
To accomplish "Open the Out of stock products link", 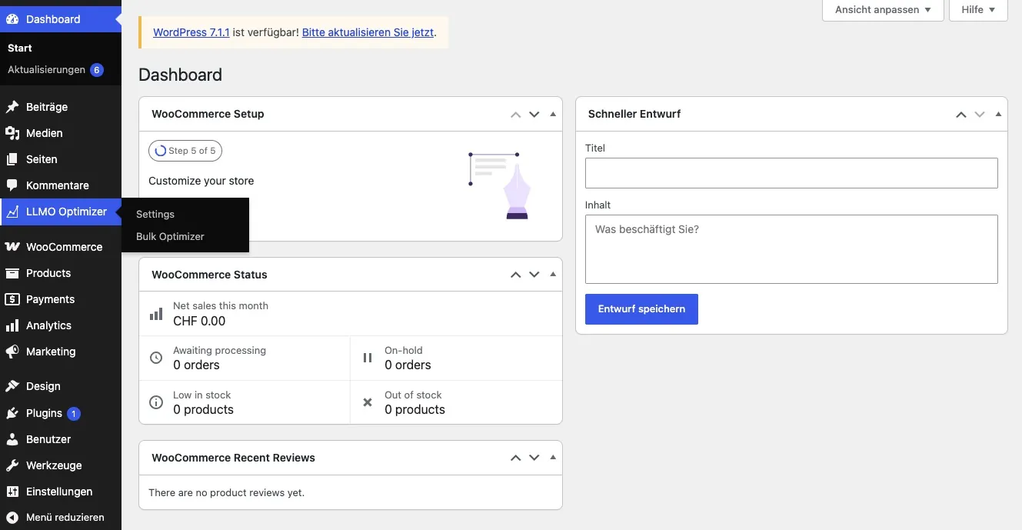I will click(x=456, y=402).
